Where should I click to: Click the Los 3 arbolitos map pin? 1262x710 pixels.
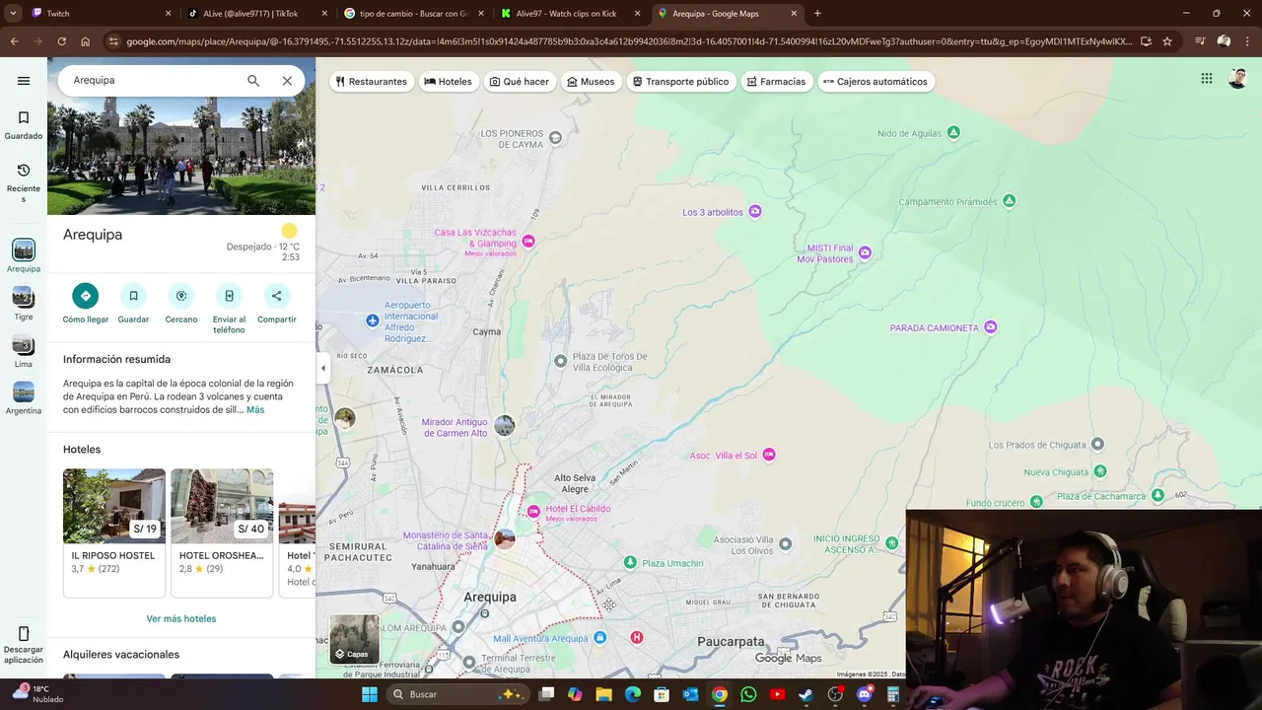coord(755,212)
